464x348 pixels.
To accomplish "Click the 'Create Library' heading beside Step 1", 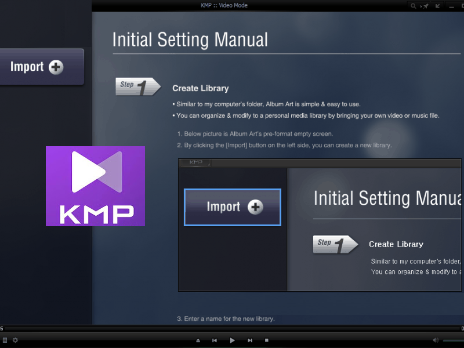I will click(x=200, y=88).
